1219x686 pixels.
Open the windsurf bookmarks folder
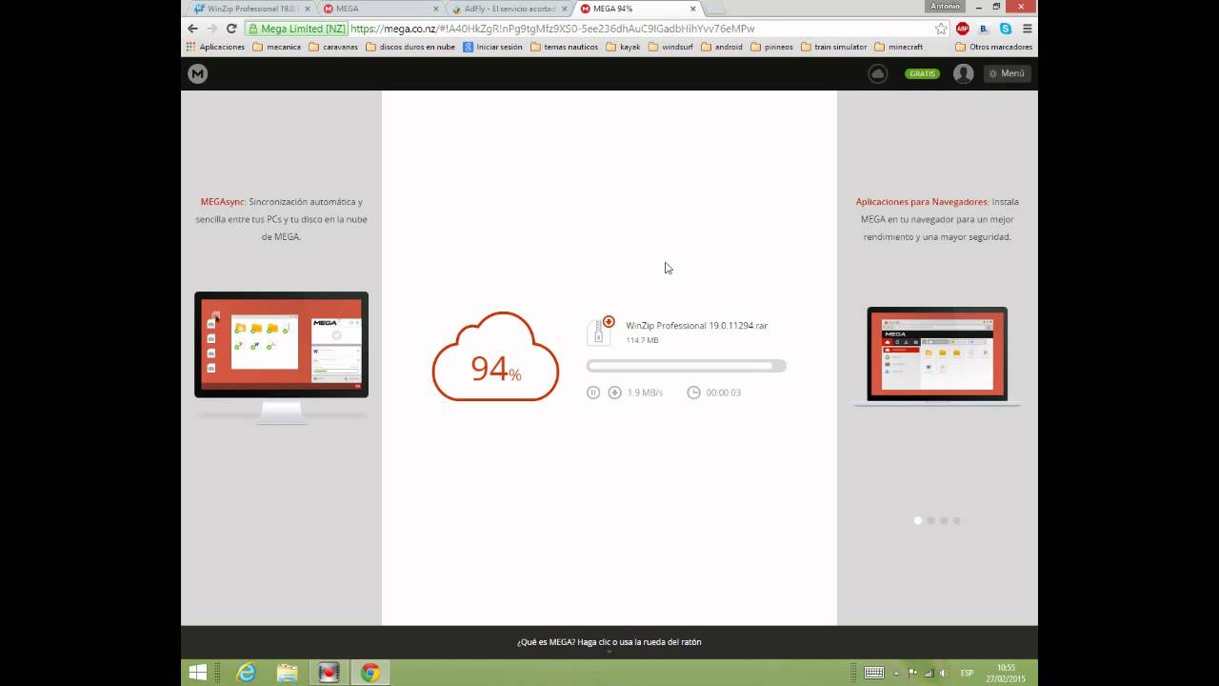(x=670, y=47)
